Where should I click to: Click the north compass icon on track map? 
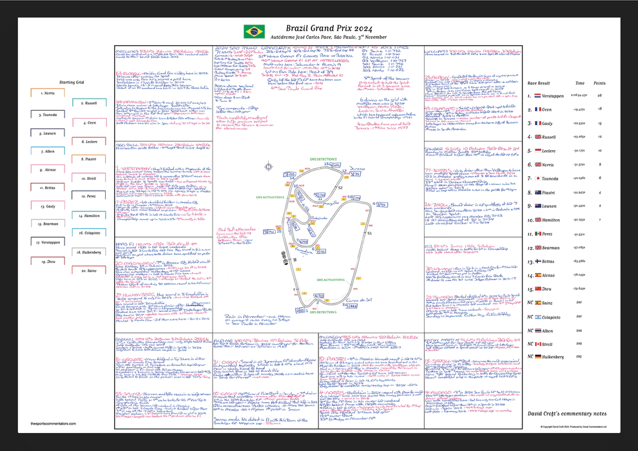pyautogui.click(x=267, y=168)
